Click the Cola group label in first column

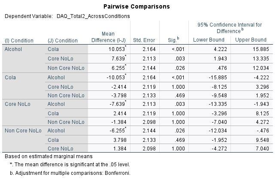(10, 78)
